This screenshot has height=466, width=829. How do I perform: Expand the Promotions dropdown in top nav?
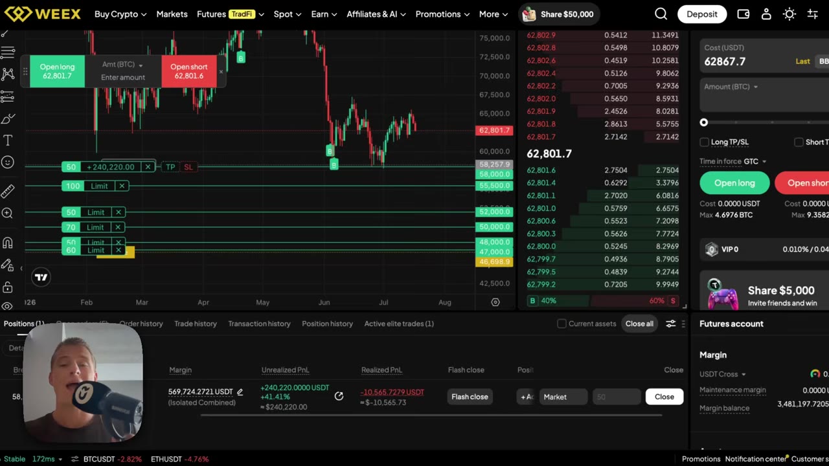tap(442, 14)
